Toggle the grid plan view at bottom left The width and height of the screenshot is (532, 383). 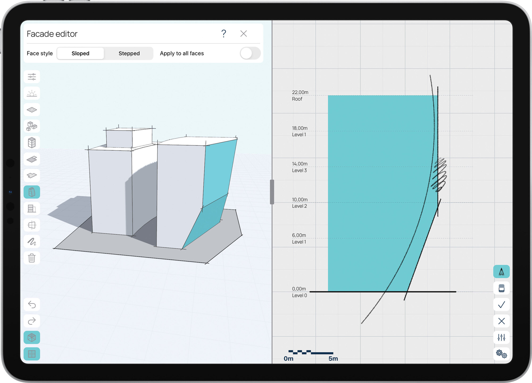pyautogui.click(x=32, y=354)
